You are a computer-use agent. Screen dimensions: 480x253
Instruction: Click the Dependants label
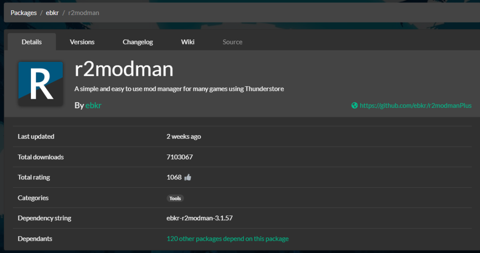point(35,238)
